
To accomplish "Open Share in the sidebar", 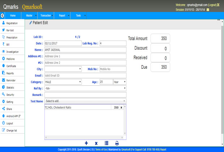I will coord(12,109).
